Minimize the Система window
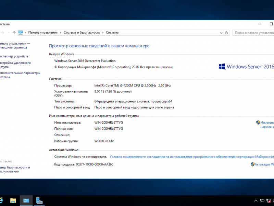The image size is (274, 206). click(259, 24)
